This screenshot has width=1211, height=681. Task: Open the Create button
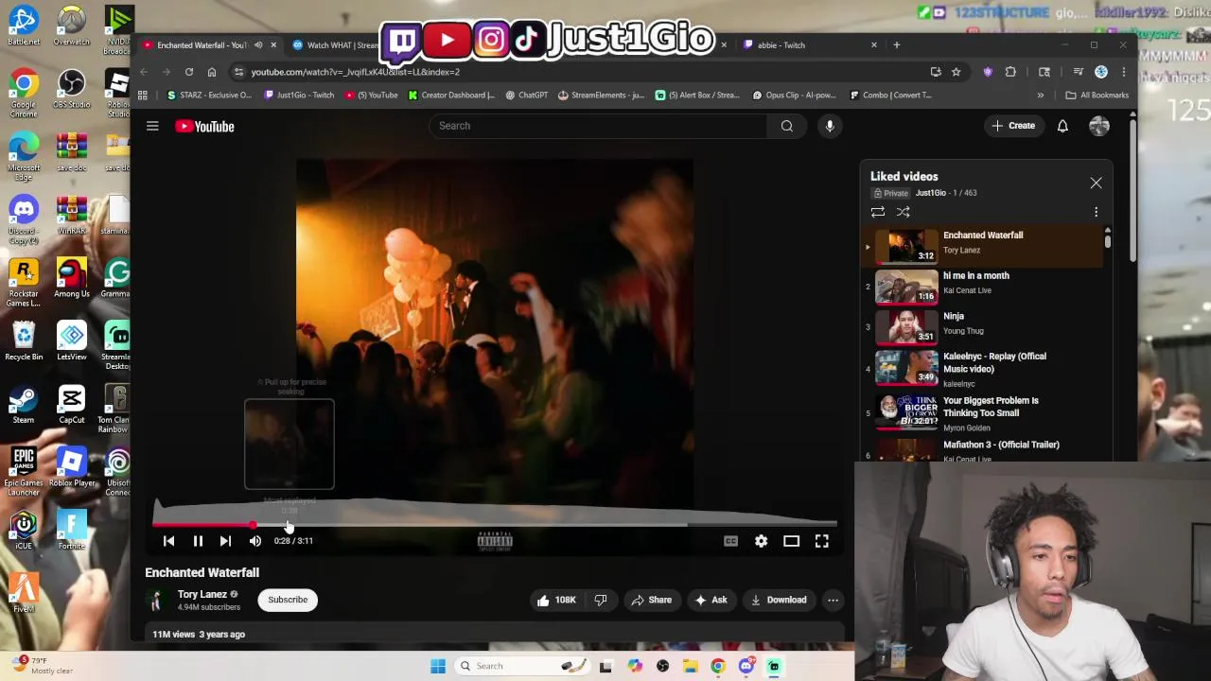pyautogui.click(x=1013, y=126)
